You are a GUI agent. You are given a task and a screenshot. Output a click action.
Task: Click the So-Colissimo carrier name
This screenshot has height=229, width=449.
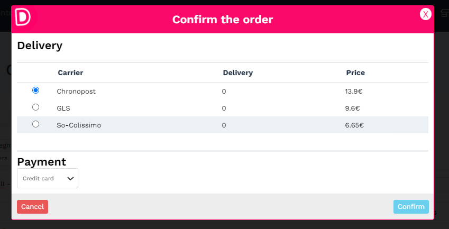pyautogui.click(x=79, y=125)
